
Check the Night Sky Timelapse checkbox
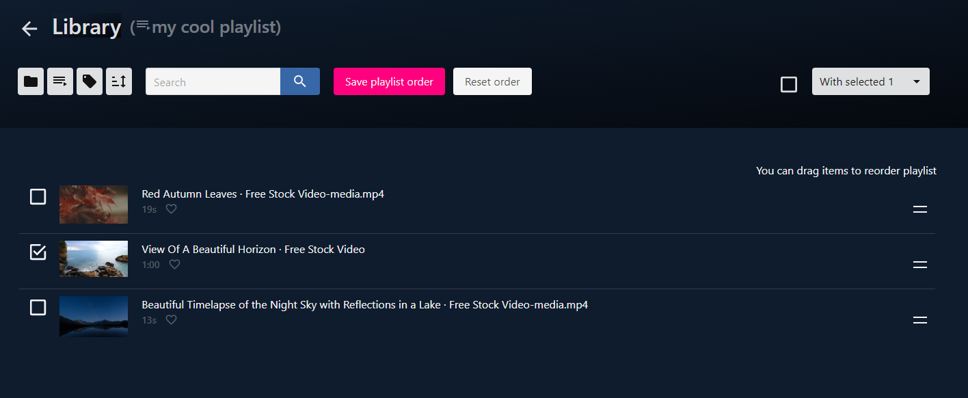pos(38,308)
